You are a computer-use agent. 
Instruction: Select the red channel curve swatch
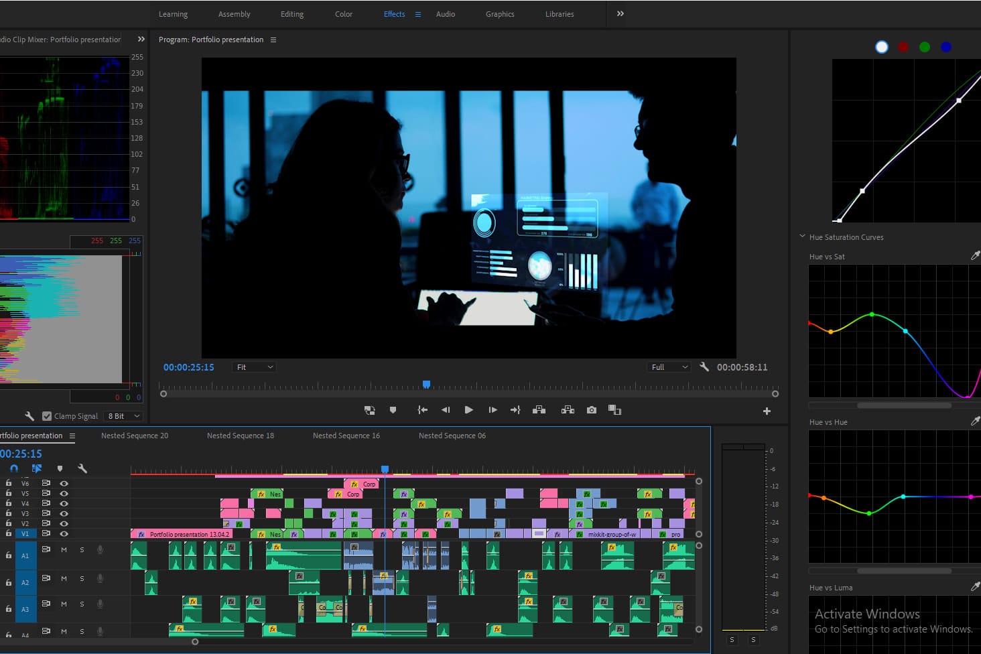[903, 47]
